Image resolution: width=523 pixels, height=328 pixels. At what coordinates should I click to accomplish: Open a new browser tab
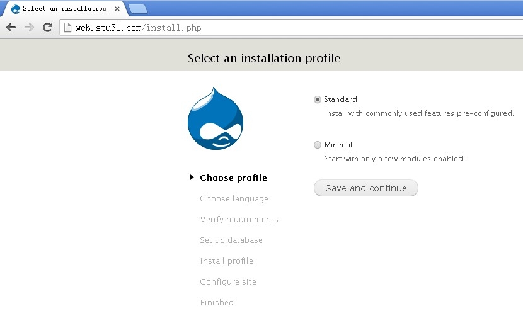click(x=137, y=9)
